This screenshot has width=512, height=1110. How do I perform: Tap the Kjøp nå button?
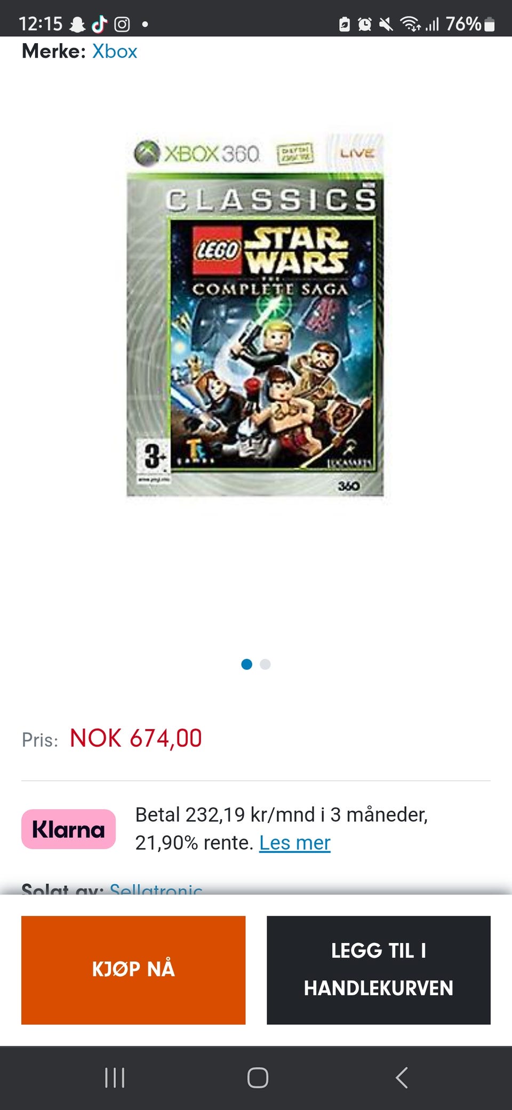(x=133, y=970)
